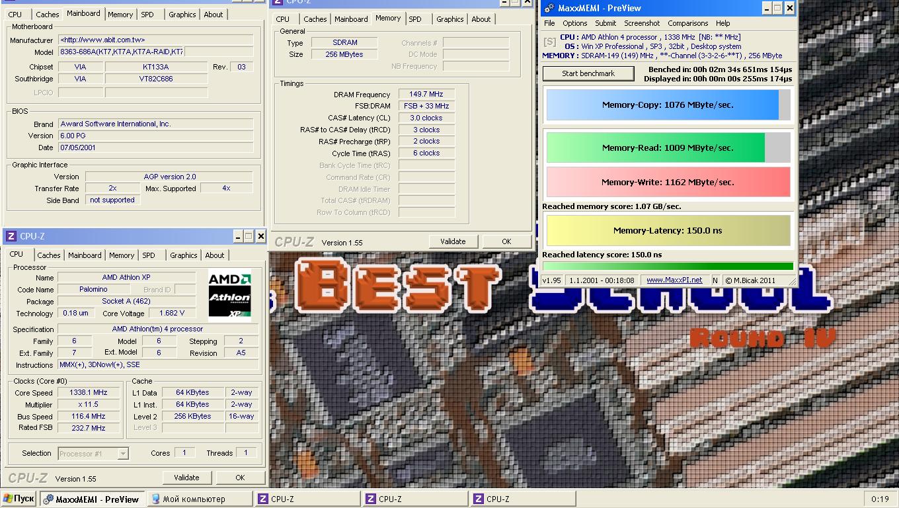Click the memory Type SDRAM field
899x508 pixels.
(x=344, y=42)
